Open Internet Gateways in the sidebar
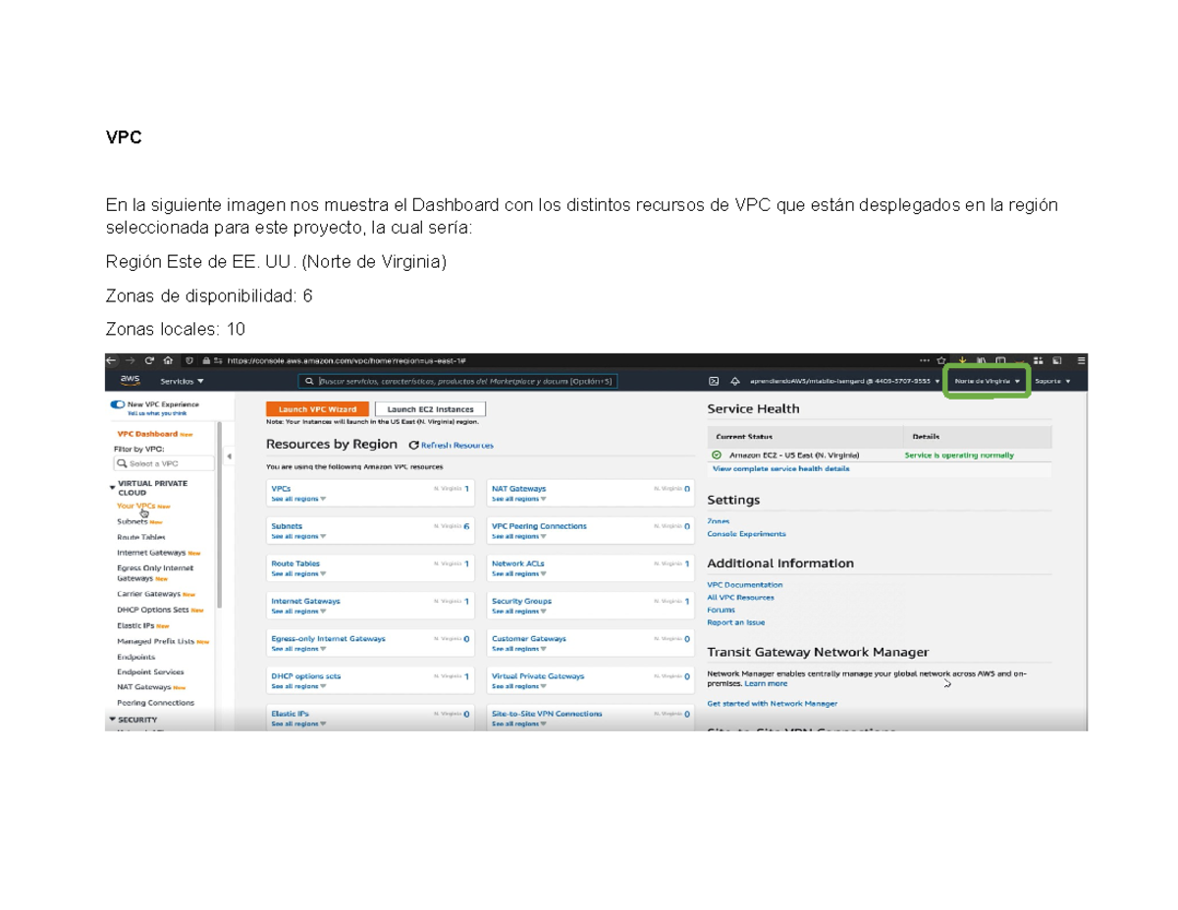This screenshot has height=910, width=1178. click(x=151, y=553)
